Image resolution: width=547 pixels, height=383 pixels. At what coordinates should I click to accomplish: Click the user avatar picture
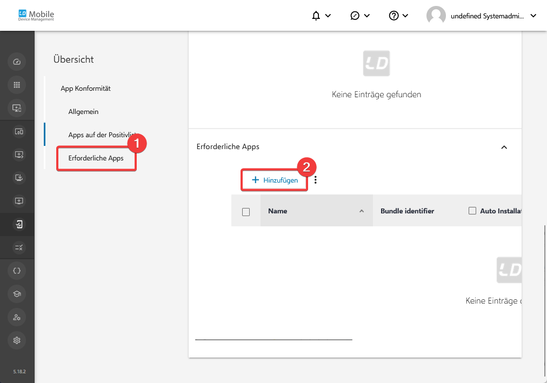point(436,16)
